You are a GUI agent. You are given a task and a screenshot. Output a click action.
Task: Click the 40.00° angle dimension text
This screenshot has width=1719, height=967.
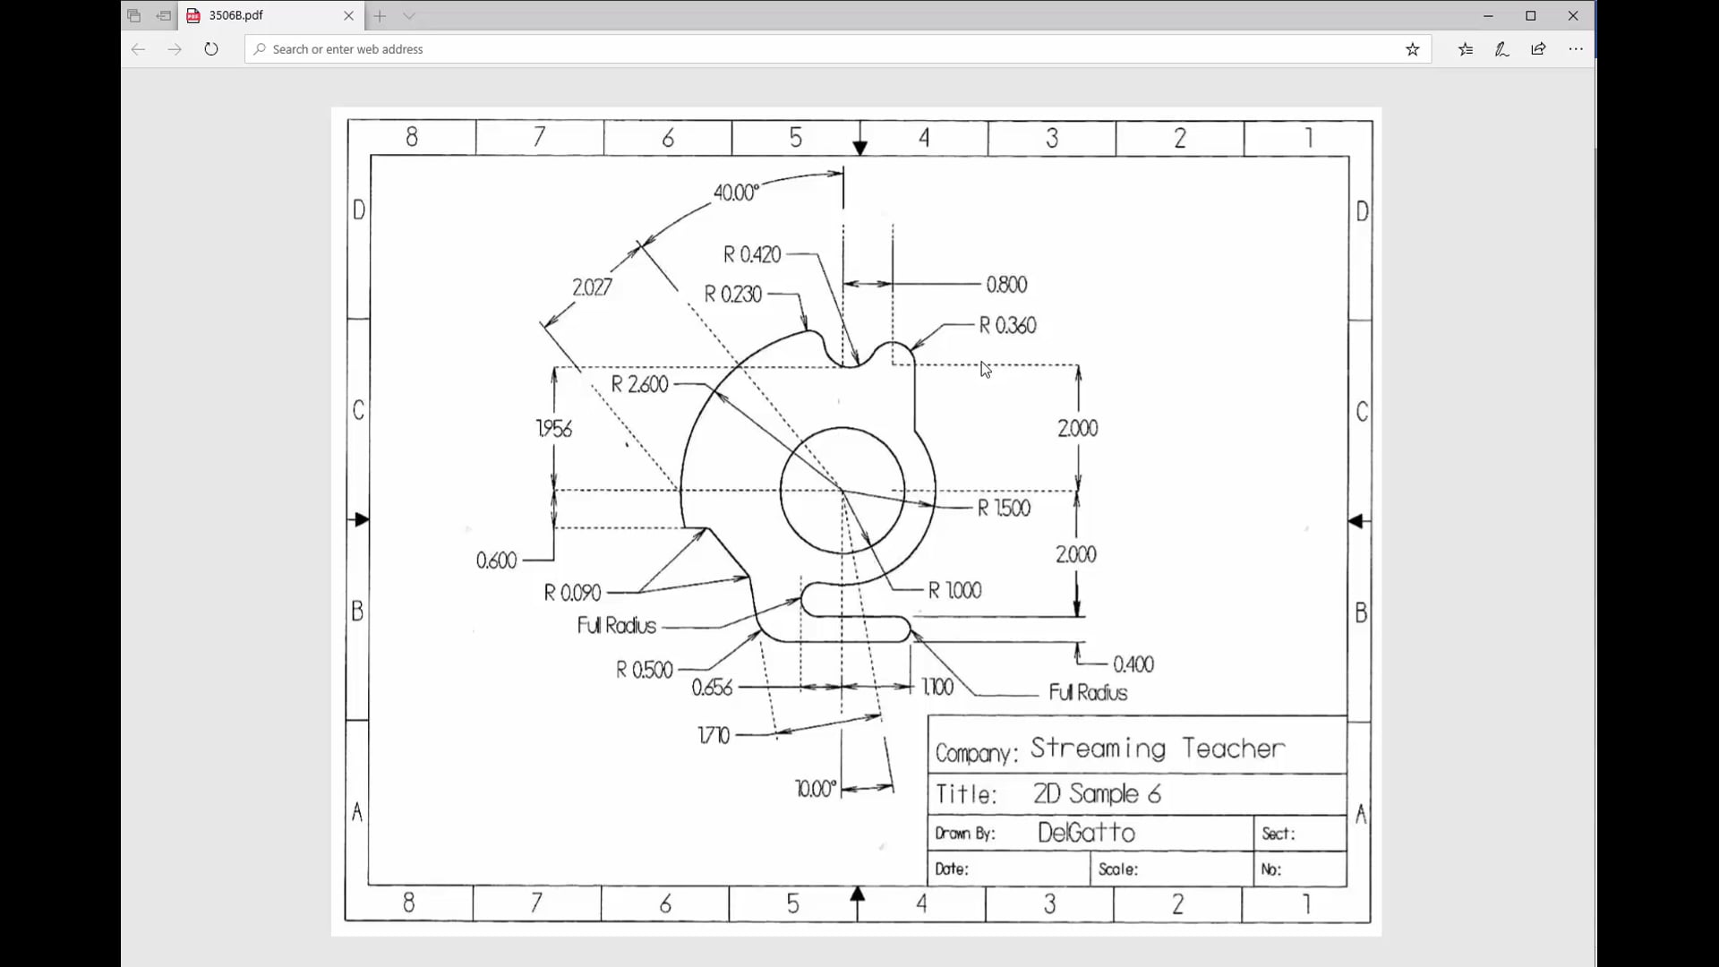click(x=736, y=193)
